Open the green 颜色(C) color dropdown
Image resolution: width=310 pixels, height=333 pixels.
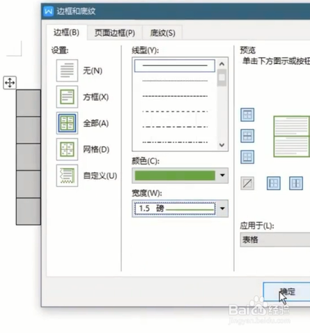[x=180, y=176]
